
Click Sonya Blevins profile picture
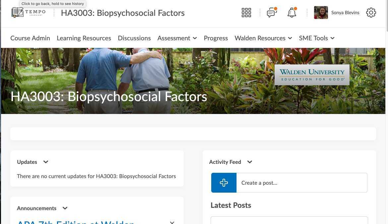tap(321, 13)
